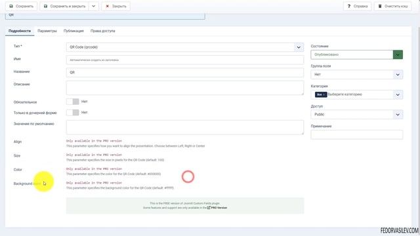This screenshot has height=236, width=420.
Task: Click the Background color parameter label
Action: click(x=28, y=184)
